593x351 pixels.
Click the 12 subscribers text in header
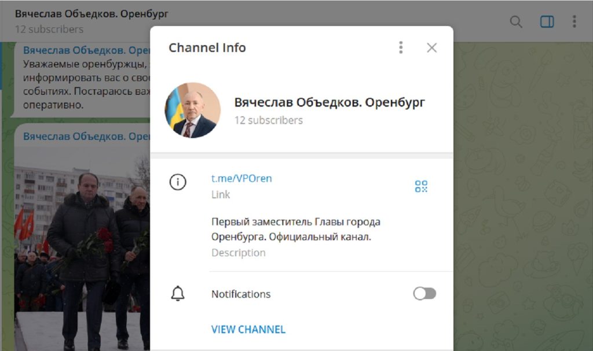tap(49, 29)
